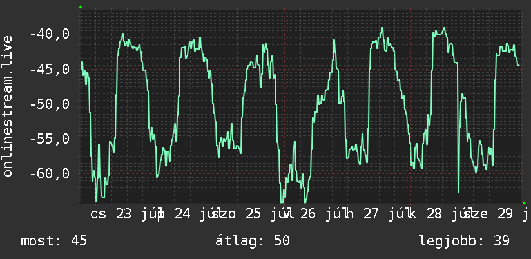Click the green arrow atop the vertical axis

(x=81, y=7)
